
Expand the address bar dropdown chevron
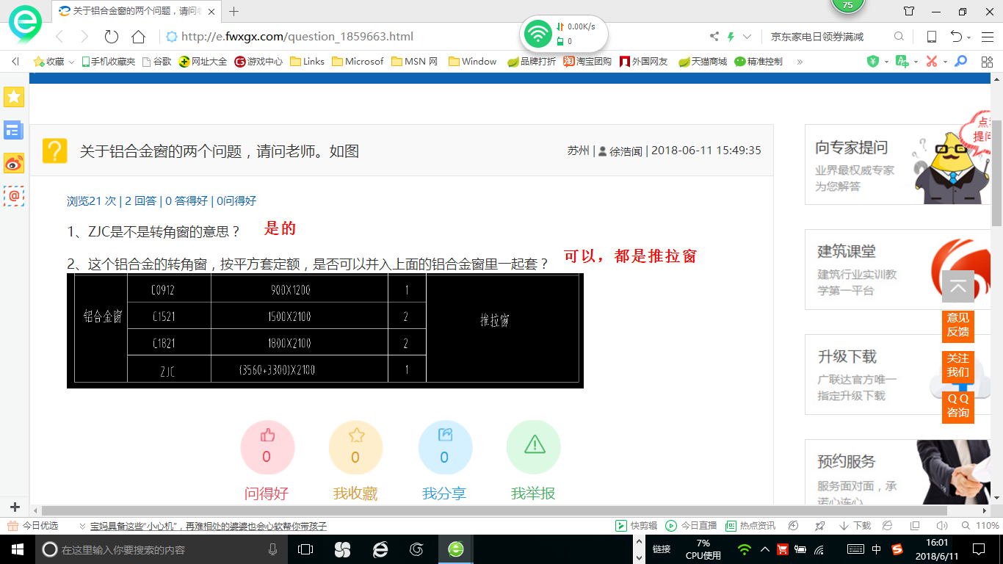click(x=747, y=37)
